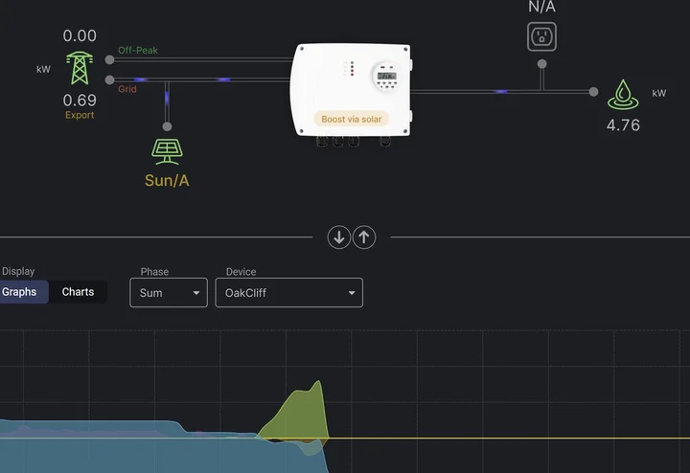Click the power socket outlet icon
Image resolution: width=690 pixels, height=473 pixels.
(x=541, y=37)
